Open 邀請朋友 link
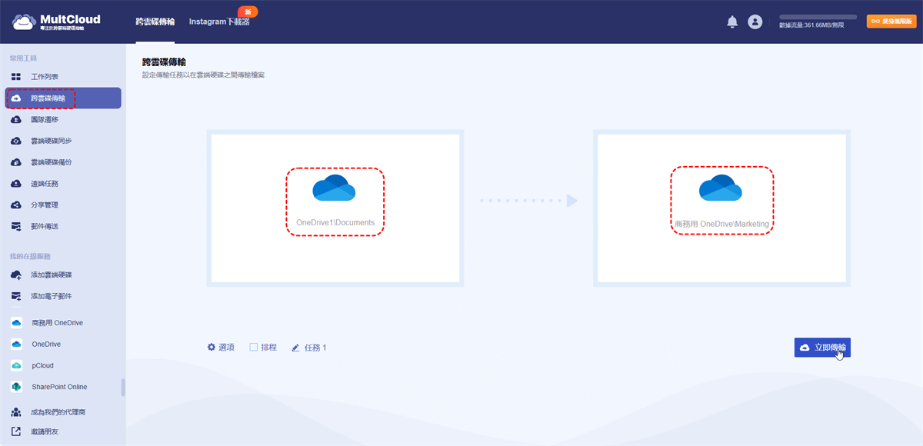This screenshot has height=446, width=923. [45, 431]
